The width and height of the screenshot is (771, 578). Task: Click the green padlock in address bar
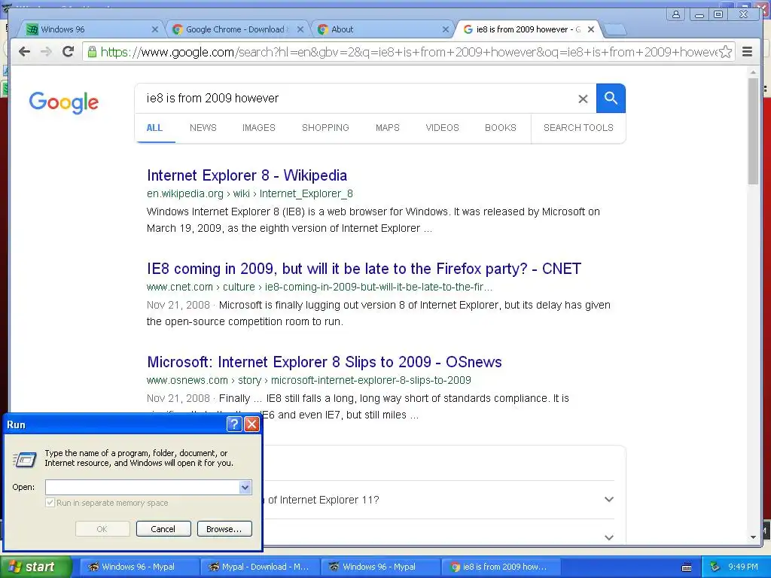[91, 52]
